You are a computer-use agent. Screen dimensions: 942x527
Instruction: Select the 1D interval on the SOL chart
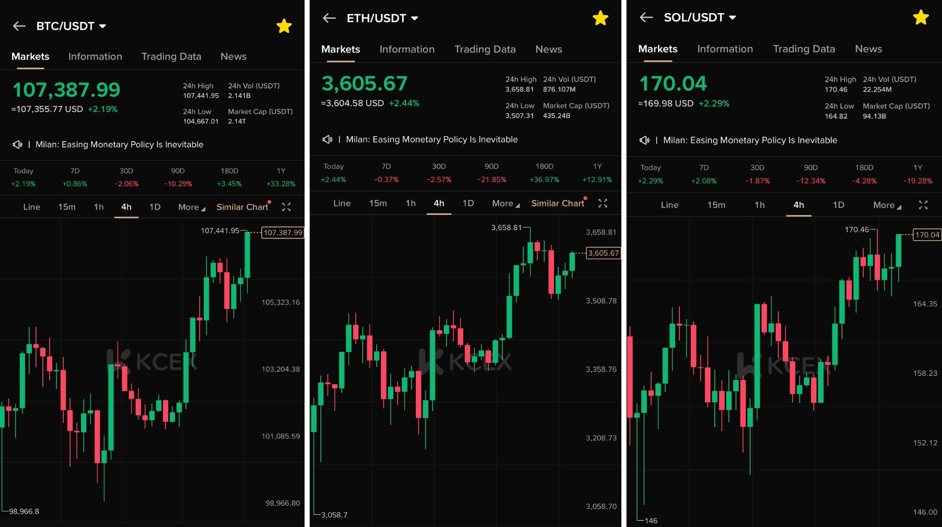pyautogui.click(x=838, y=205)
